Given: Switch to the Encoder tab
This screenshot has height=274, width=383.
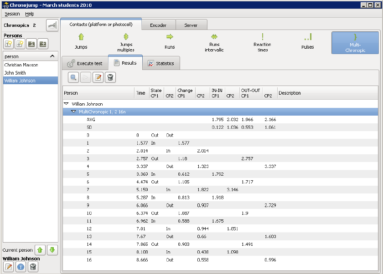Looking at the screenshot, I should click(158, 25).
